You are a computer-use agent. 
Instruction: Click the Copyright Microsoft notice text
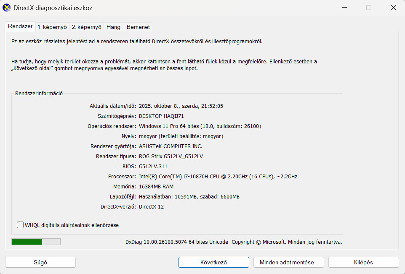287,242
